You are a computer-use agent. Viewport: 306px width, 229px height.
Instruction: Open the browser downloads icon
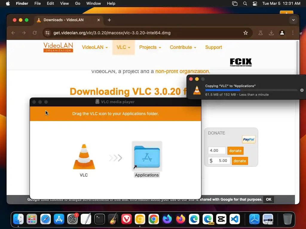pos(271,33)
